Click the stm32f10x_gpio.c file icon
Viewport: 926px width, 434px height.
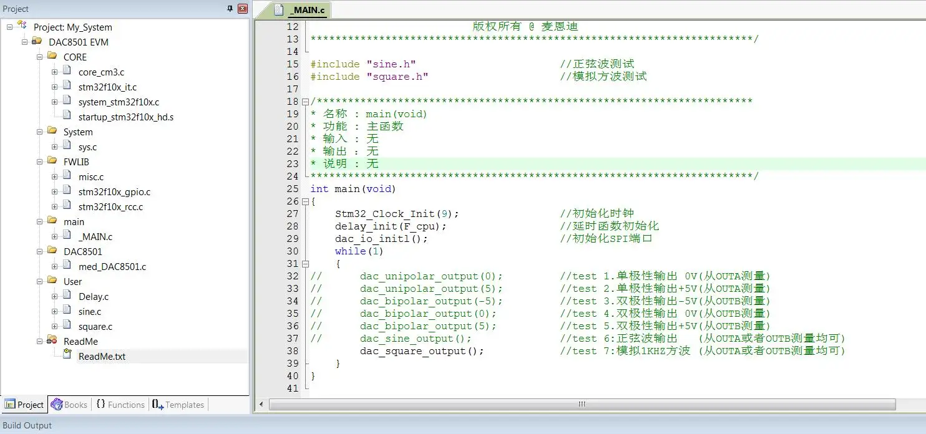tap(67, 190)
